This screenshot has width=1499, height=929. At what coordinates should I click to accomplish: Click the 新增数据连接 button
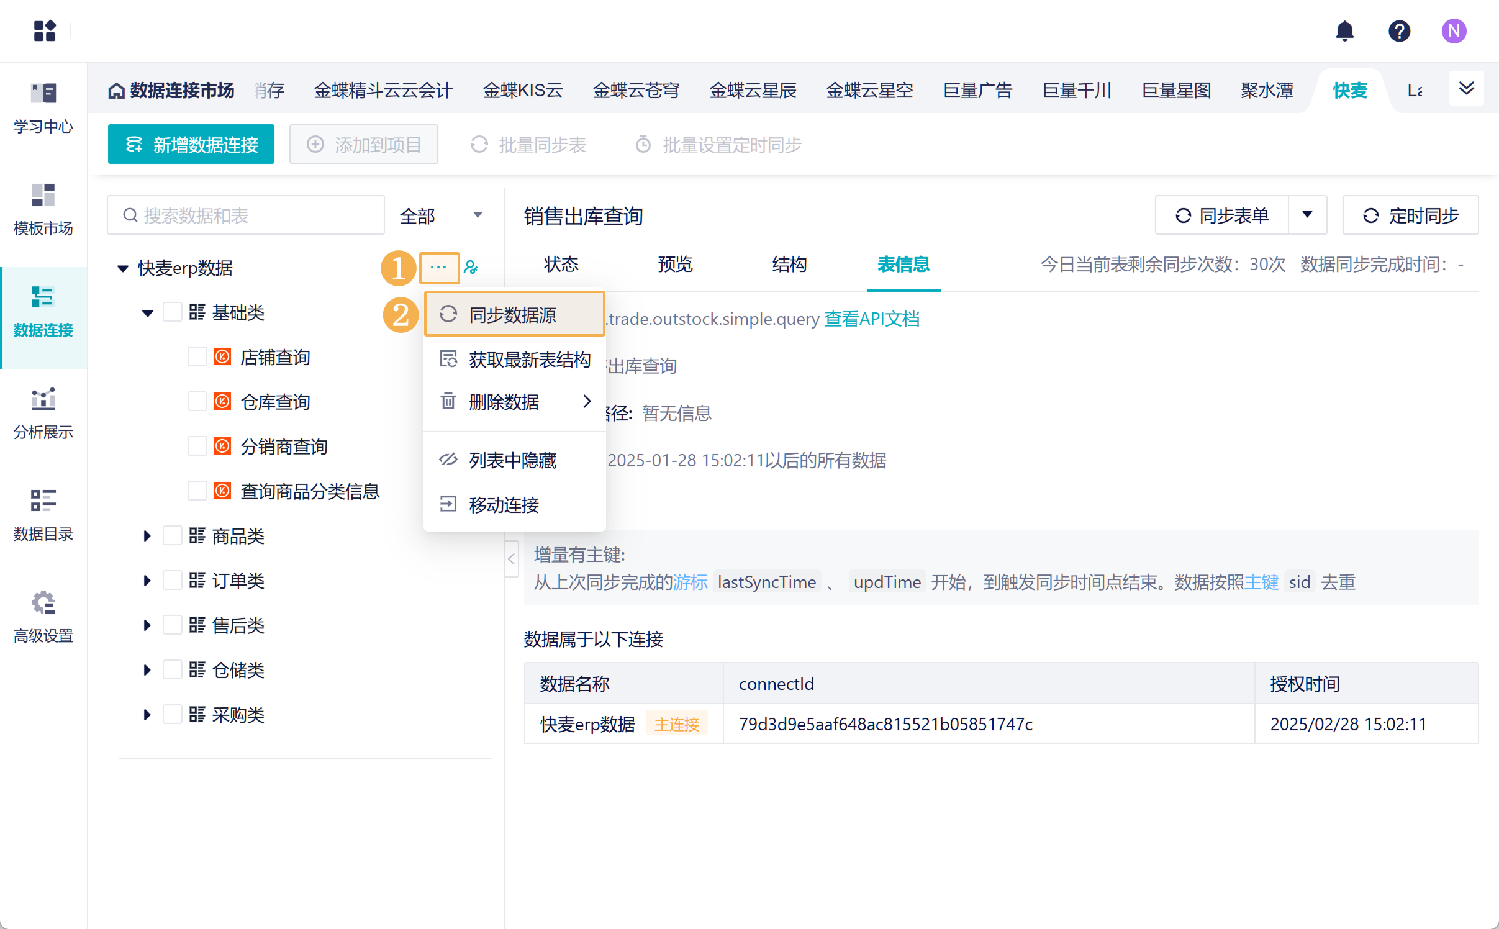191,145
